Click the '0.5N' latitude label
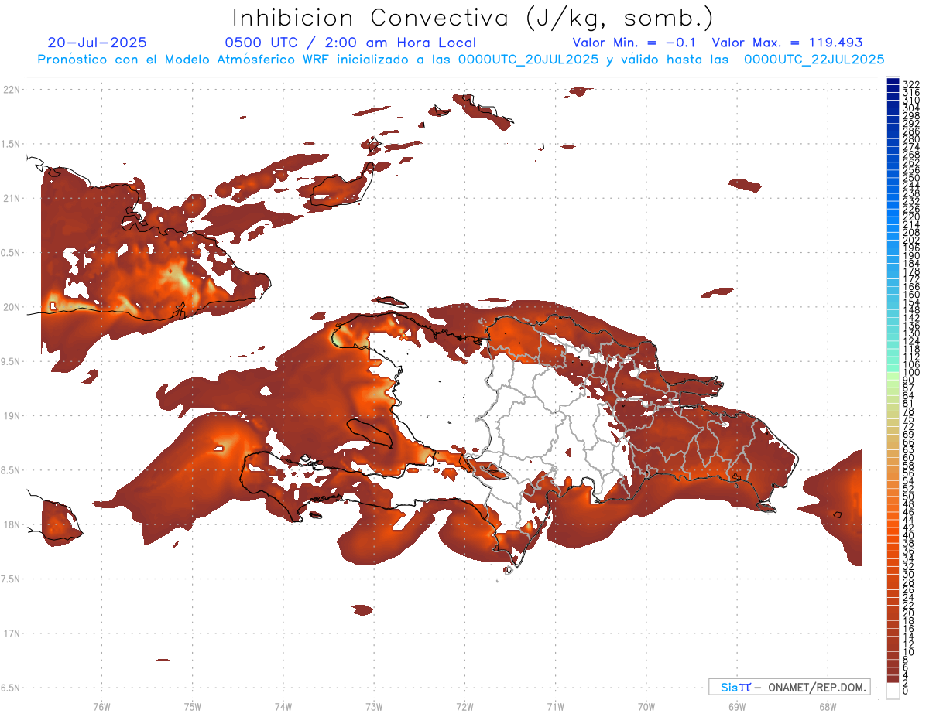This screenshot has width=929, height=717. point(12,252)
